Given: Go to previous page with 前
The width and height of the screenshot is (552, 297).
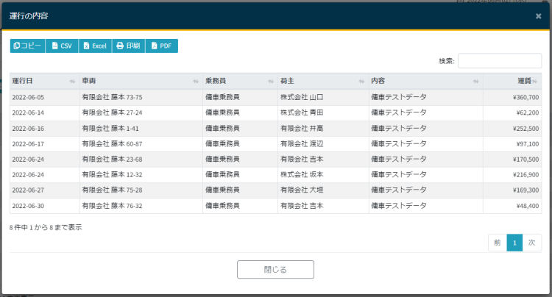Looking at the screenshot, I should (498, 243).
